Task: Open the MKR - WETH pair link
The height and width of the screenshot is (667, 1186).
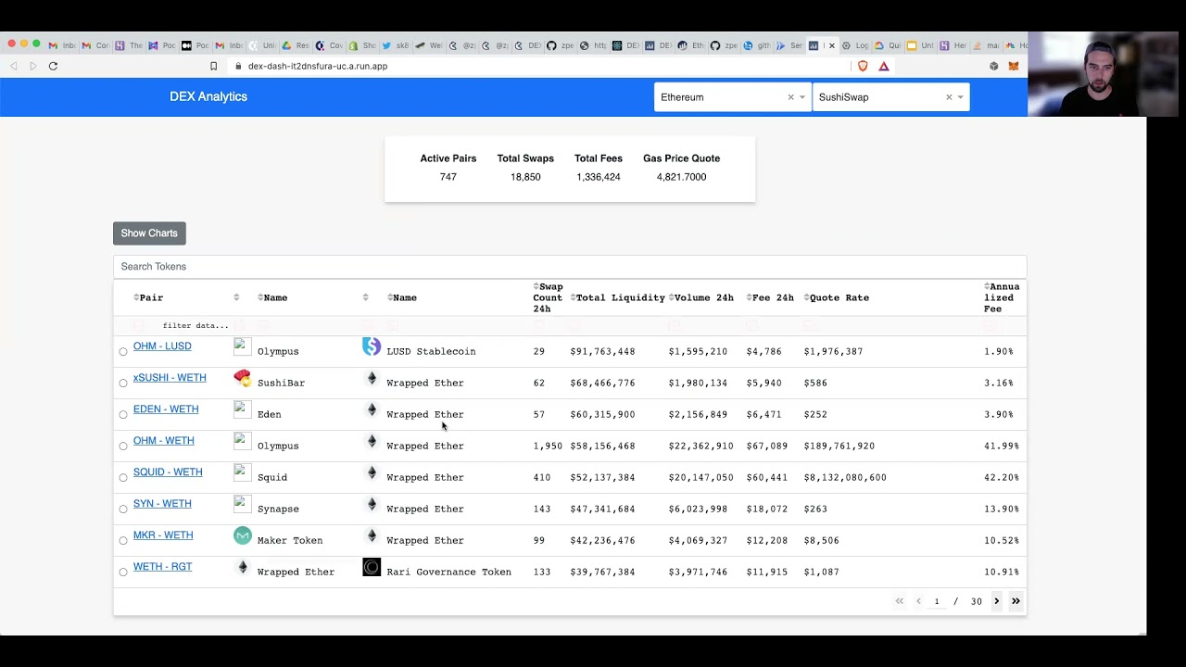Action: tap(163, 535)
